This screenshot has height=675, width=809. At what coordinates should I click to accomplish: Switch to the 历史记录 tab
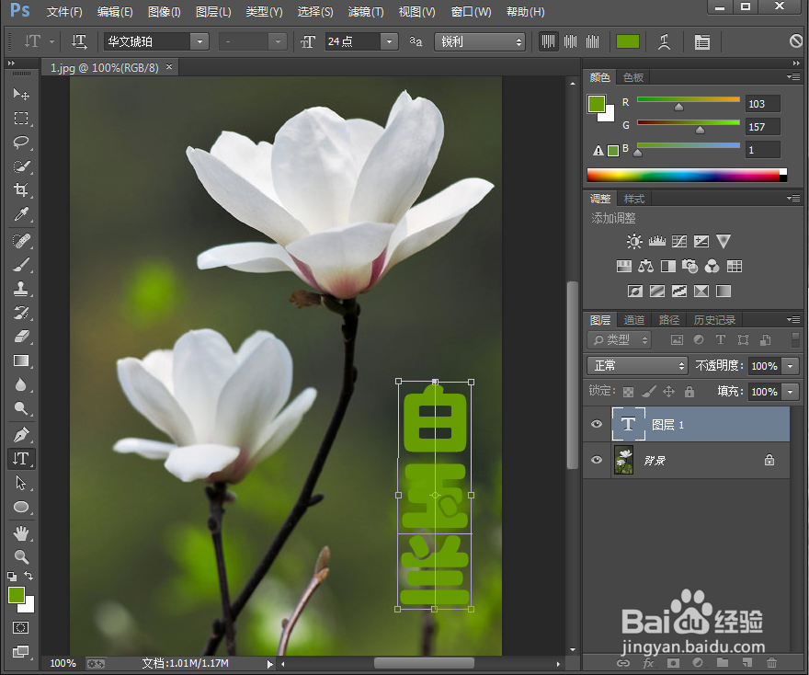pos(714,320)
